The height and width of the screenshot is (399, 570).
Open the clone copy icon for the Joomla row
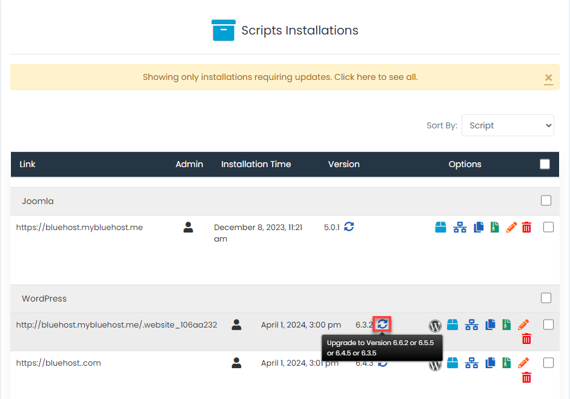478,227
